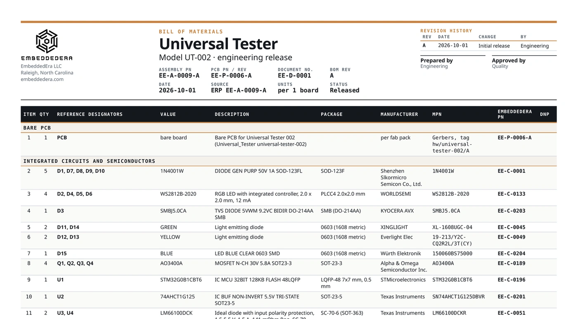This screenshot has width=578, height=319.
Task: Select EmbeddedEra PN "EE-C-0201"
Action: point(512,297)
